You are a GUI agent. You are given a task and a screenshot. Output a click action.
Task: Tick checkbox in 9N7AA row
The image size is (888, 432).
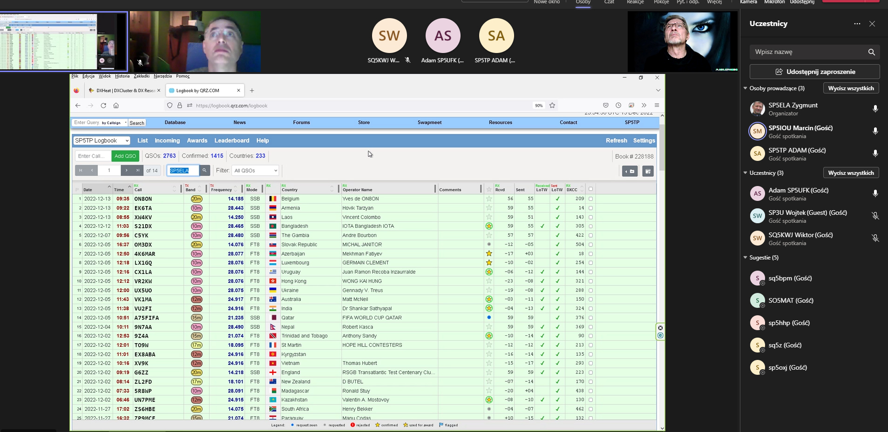tap(590, 327)
